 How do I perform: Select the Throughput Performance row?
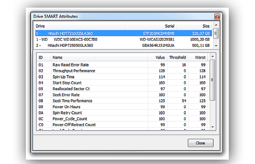123,71
